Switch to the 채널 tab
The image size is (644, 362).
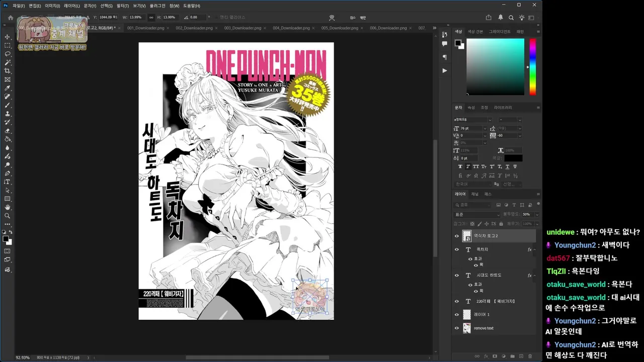(475, 194)
